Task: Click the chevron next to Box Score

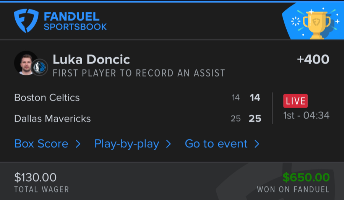Action: pyautogui.click(x=78, y=144)
